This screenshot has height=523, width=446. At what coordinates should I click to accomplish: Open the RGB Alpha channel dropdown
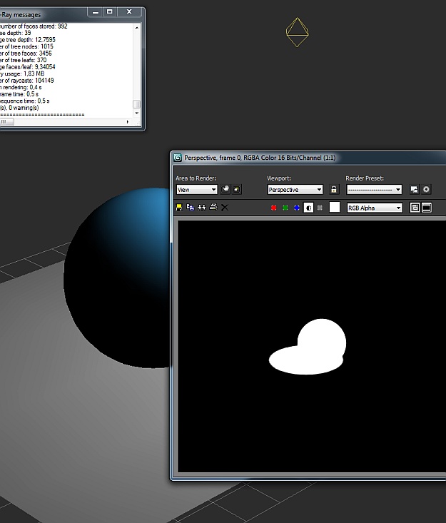(x=374, y=208)
